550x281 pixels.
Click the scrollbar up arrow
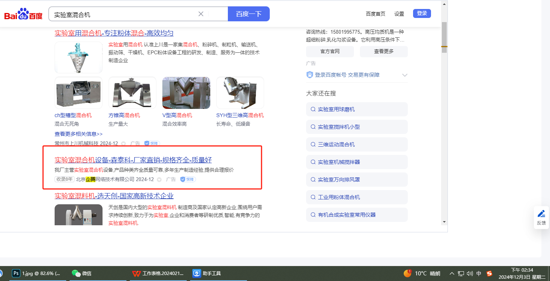click(444, 4)
